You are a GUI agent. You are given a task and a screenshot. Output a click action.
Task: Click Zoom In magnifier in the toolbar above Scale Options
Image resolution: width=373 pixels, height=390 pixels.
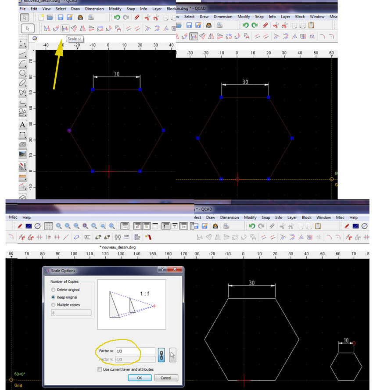point(59,226)
